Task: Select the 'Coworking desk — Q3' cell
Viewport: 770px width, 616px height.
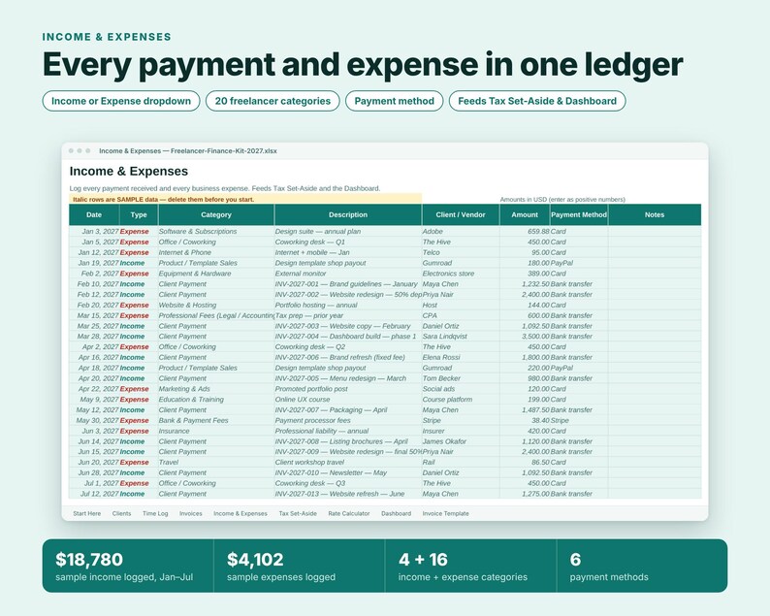Action: point(348,483)
